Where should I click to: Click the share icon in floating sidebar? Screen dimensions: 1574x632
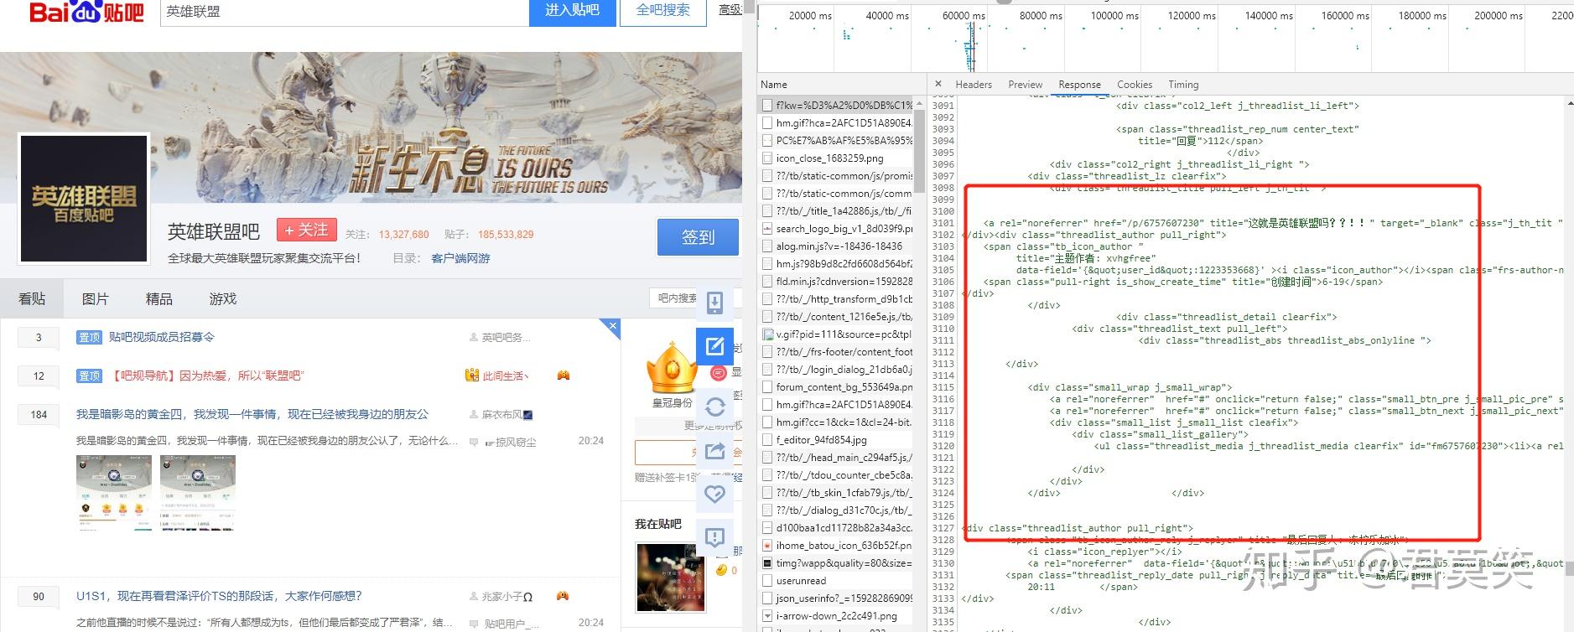coord(714,451)
